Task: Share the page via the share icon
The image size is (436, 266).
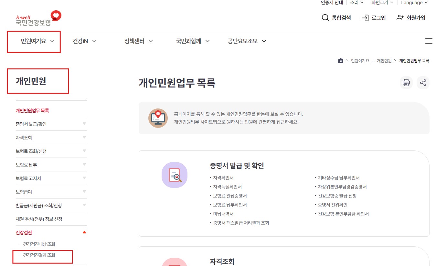Action: pyautogui.click(x=423, y=83)
